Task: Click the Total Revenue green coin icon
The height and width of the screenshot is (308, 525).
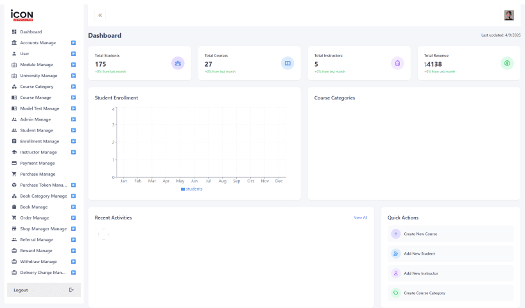Action: pyautogui.click(x=507, y=64)
